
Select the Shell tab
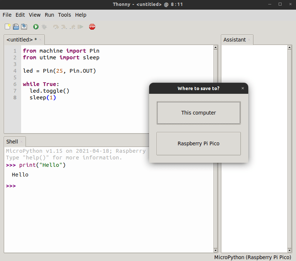pos(12,142)
